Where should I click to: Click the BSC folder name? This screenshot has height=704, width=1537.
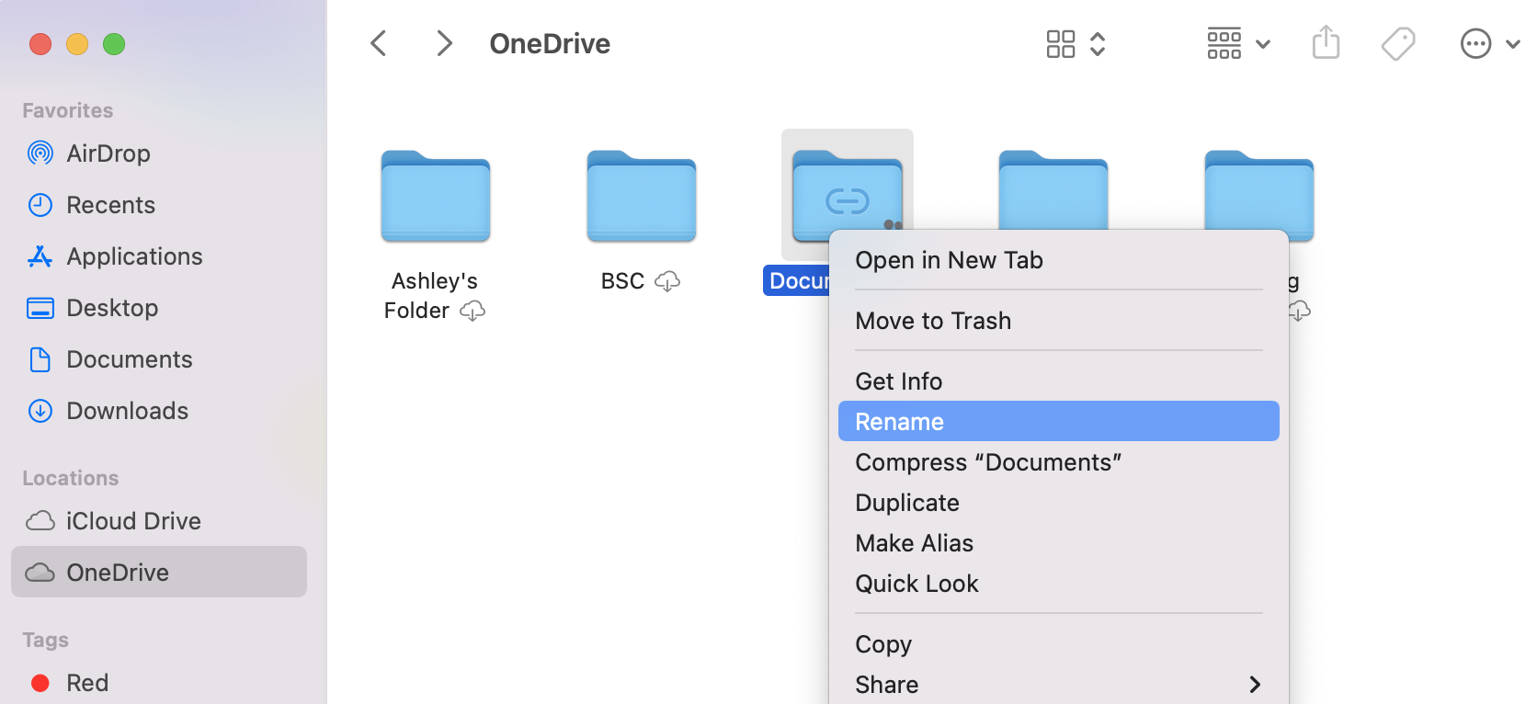[x=622, y=281]
